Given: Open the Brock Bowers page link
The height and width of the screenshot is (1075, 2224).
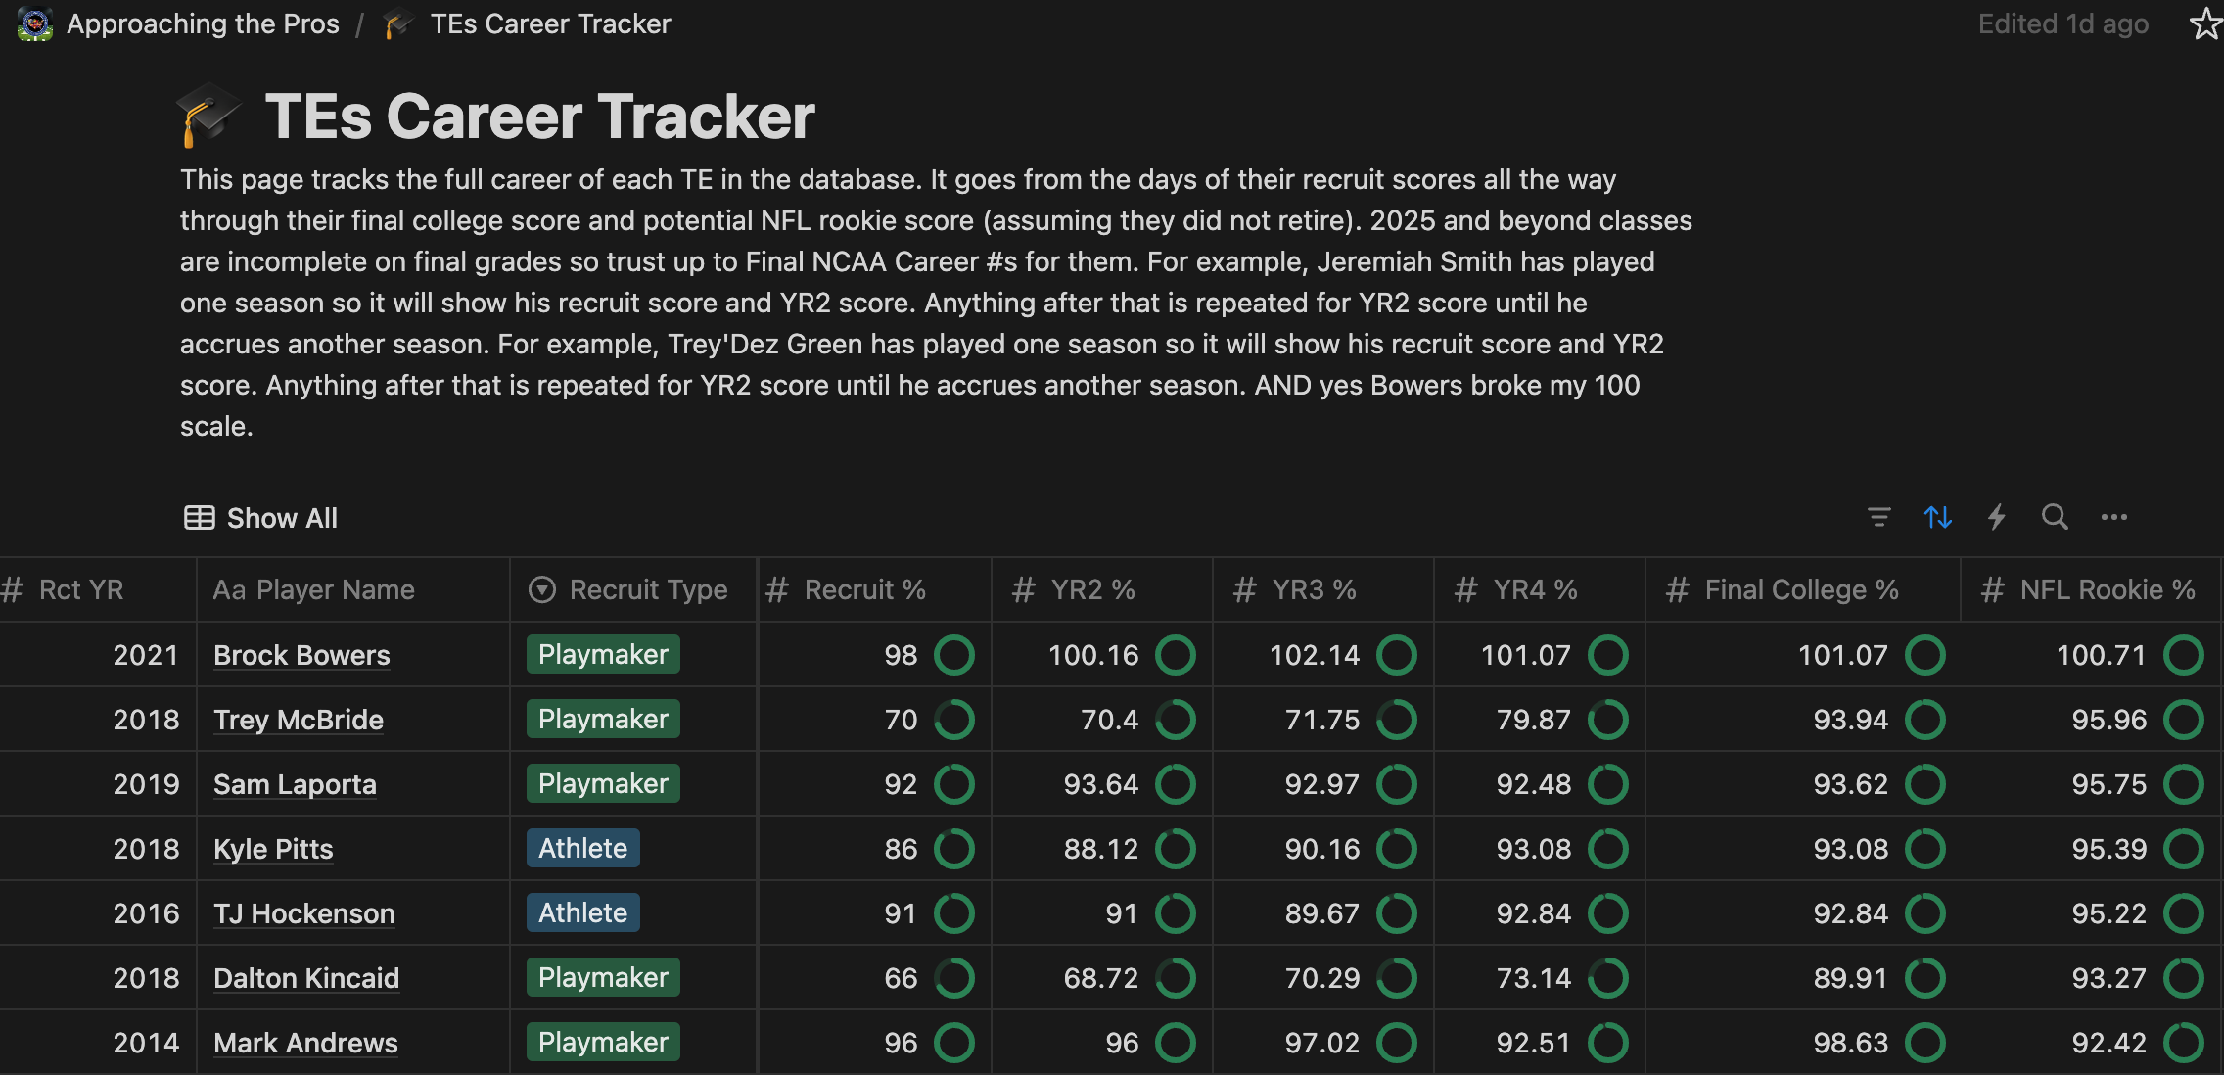Looking at the screenshot, I should click(x=301, y=655).
